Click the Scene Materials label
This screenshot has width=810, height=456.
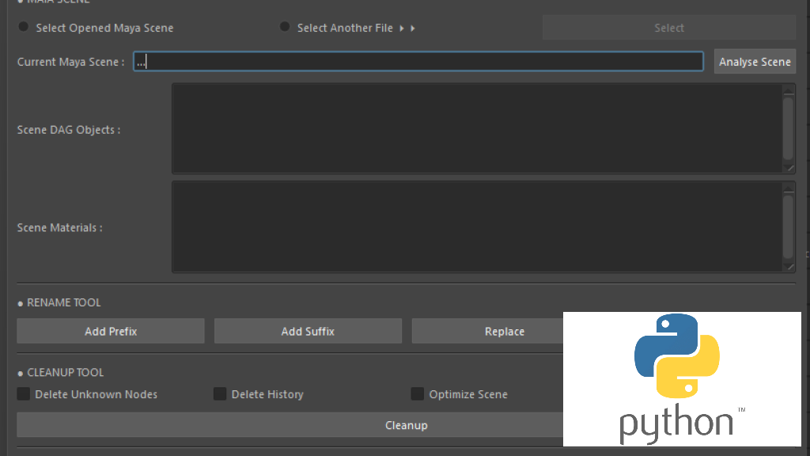pos(59,227)
